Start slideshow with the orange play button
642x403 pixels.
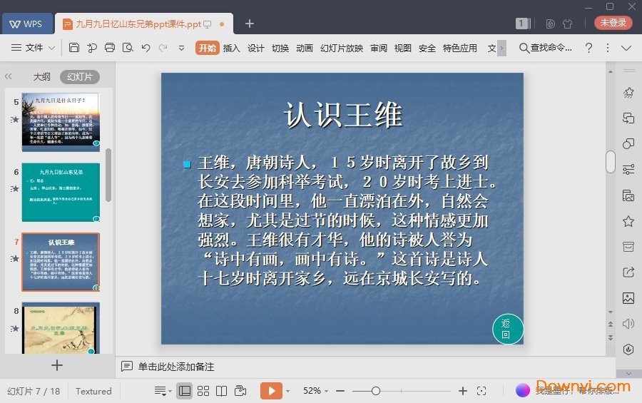tap(271, 391)
